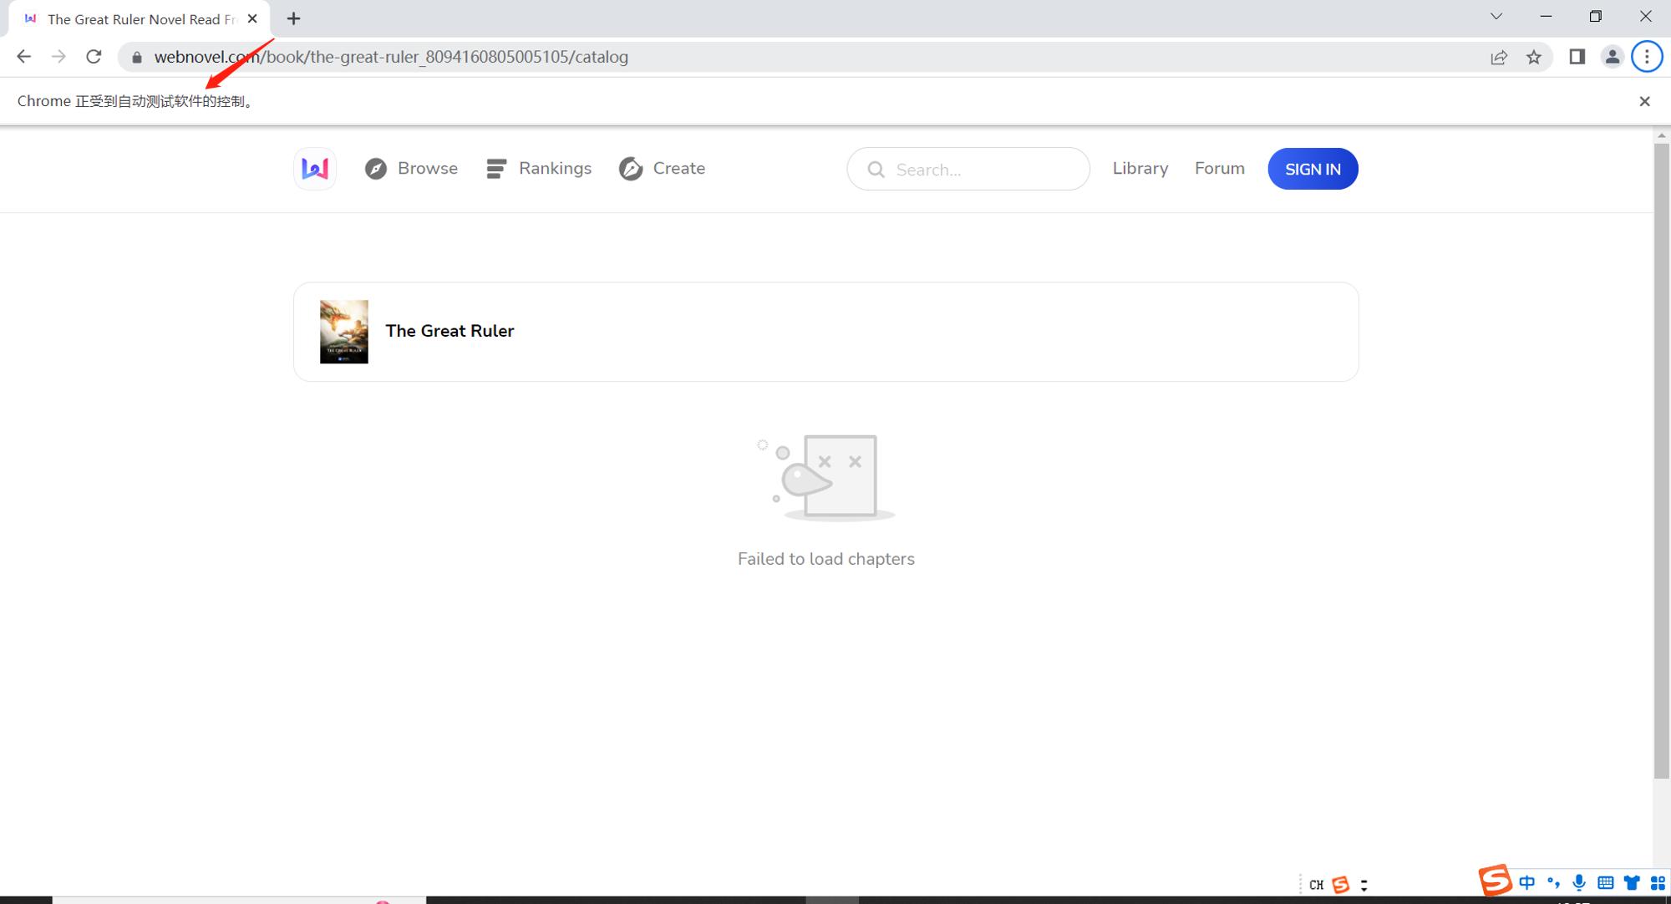Click the SIGN IN button

[1313, 169]
